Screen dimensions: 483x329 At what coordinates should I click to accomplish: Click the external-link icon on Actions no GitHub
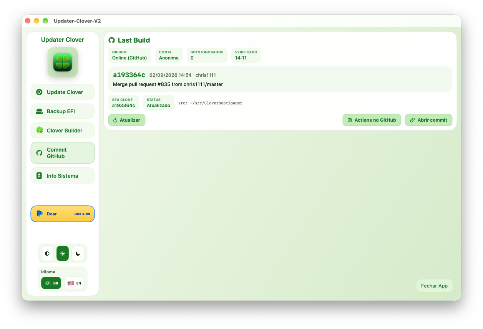pos(350,120)
